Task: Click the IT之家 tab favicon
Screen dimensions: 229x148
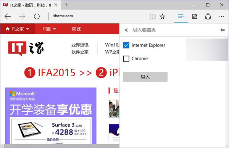Action: (x=6, y=5)
